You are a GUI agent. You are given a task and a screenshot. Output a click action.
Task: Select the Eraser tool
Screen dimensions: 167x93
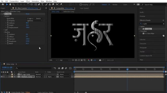click(x=53, y=4)
